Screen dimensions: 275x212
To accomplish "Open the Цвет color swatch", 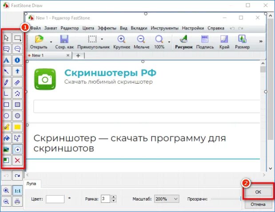I will (55, 199).
